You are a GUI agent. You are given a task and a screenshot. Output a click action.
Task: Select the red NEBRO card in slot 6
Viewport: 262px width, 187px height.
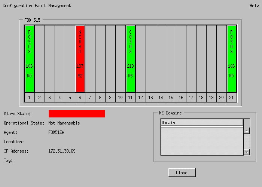[80, 58]
